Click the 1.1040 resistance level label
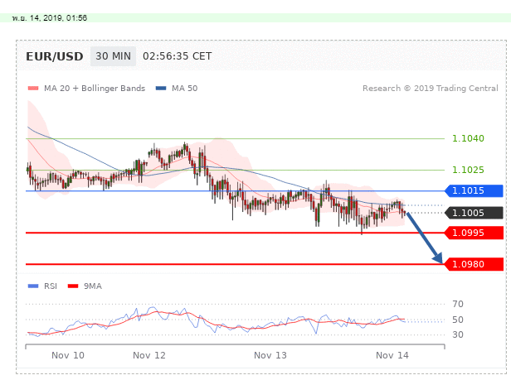The height and width of the screenshot is (380, 511). coord(468,138)
